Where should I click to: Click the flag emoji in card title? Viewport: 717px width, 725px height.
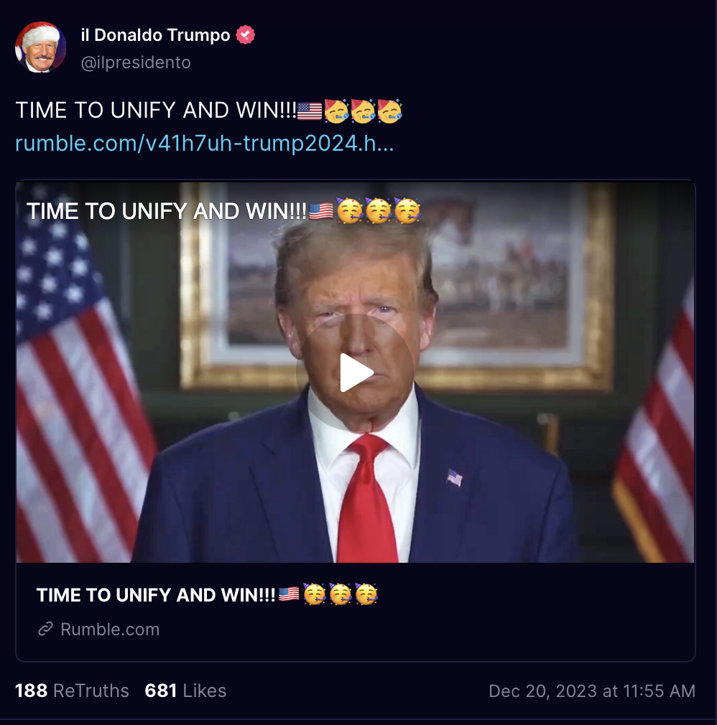tap(289, 594)
